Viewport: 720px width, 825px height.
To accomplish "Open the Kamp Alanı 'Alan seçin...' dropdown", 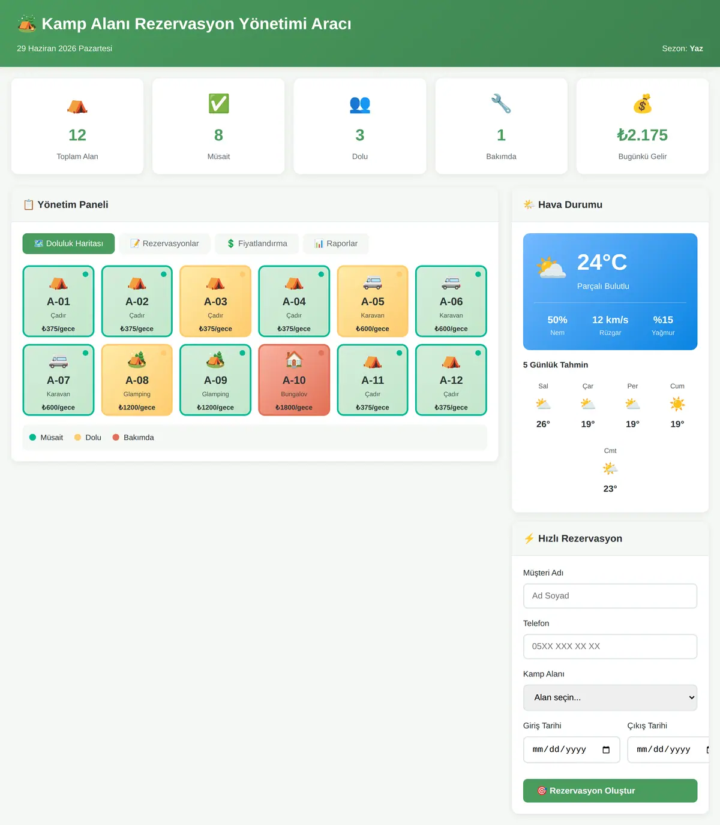I will coord(610,697).
